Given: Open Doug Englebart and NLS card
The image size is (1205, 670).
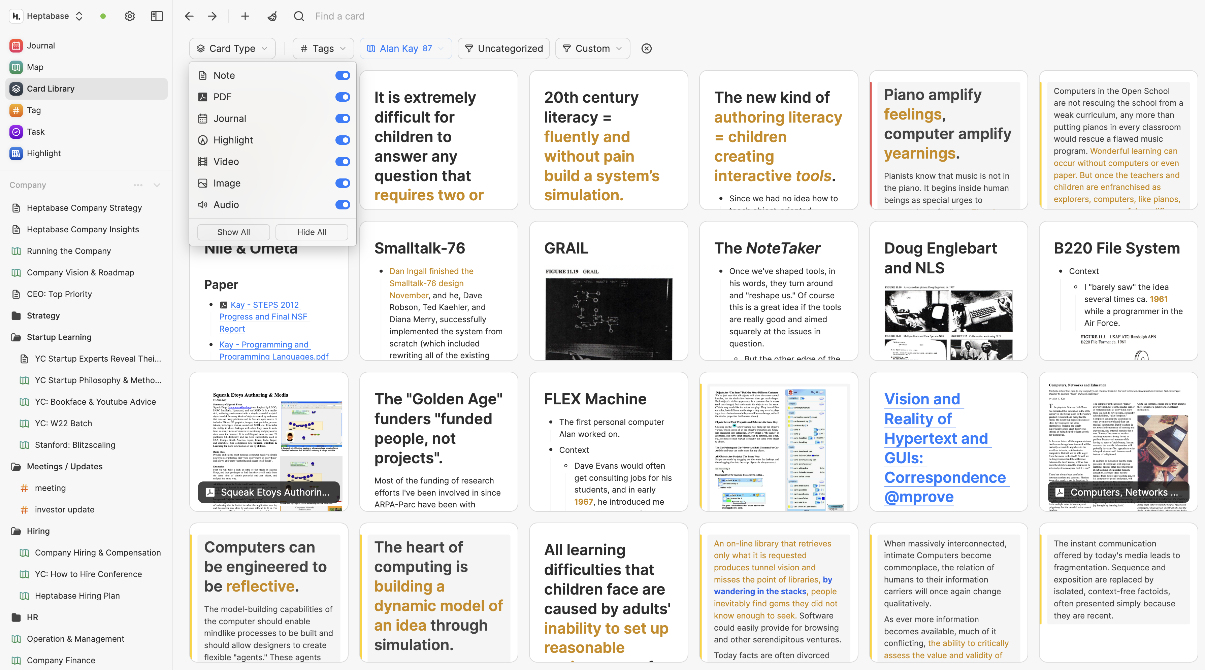Looking at the screenshot, I should (948, 291).
